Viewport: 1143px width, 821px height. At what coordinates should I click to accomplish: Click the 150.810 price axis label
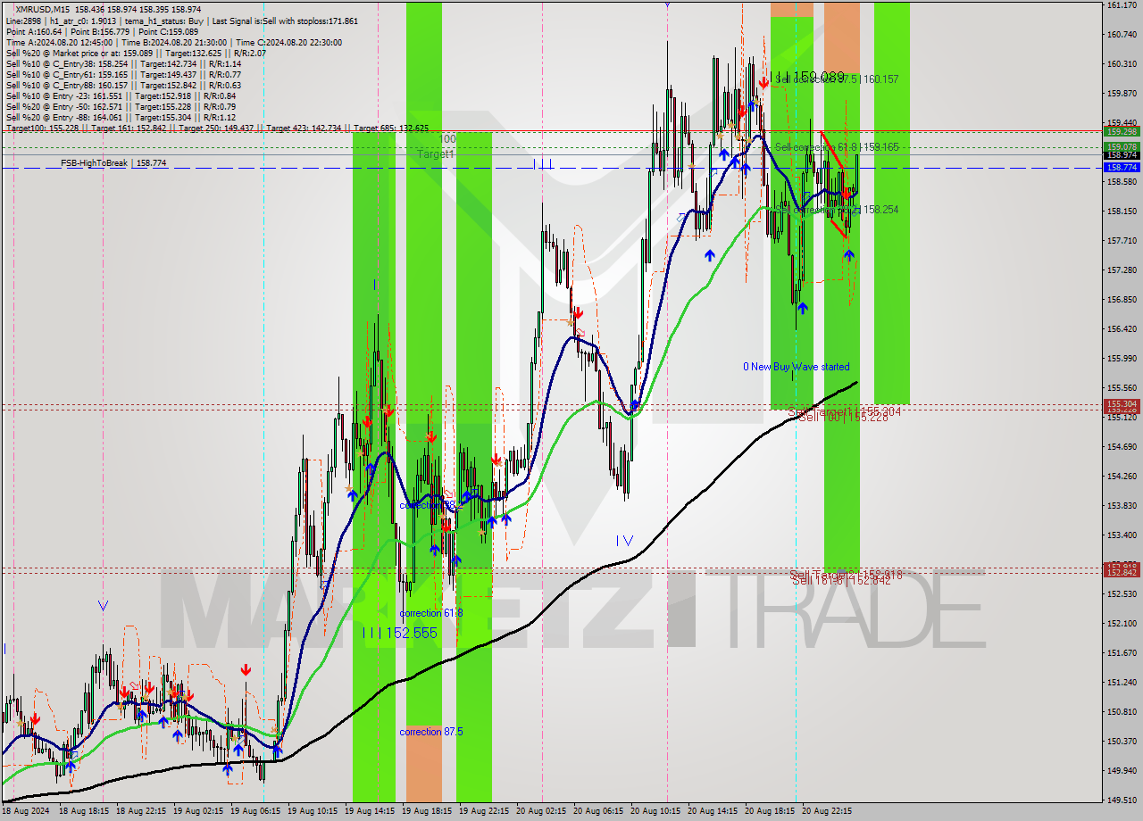(x=1122, y=712)
